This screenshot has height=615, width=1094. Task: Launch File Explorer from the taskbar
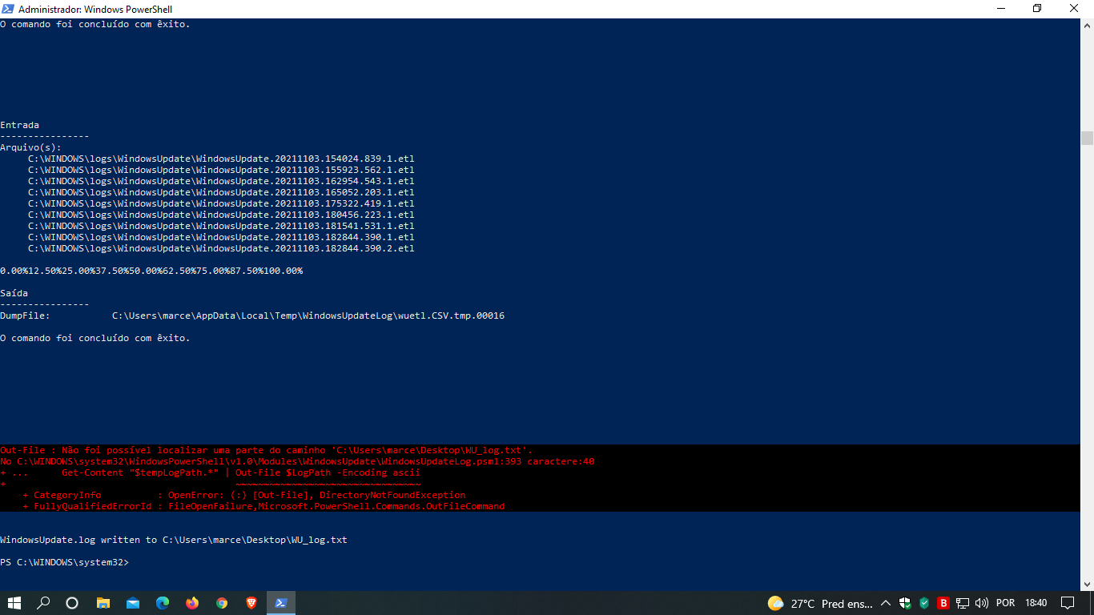(x=103, y=603)
